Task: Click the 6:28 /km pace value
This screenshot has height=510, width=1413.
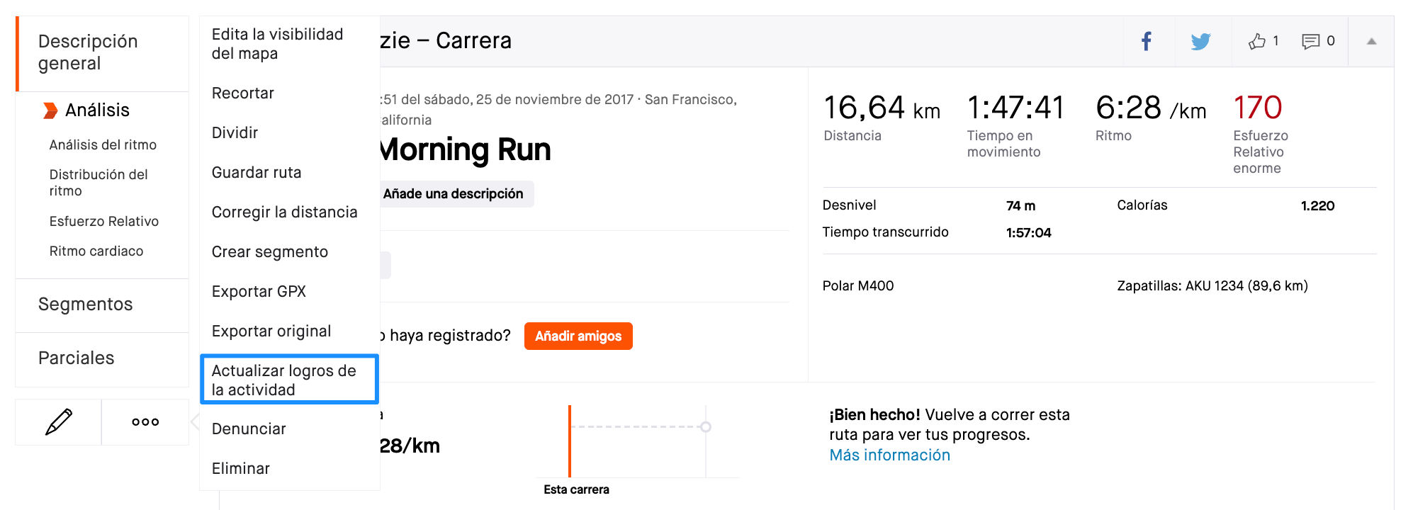Action: tap(1151, 108)
